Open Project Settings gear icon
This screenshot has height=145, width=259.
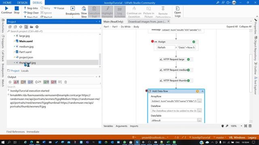coord(37,27)
